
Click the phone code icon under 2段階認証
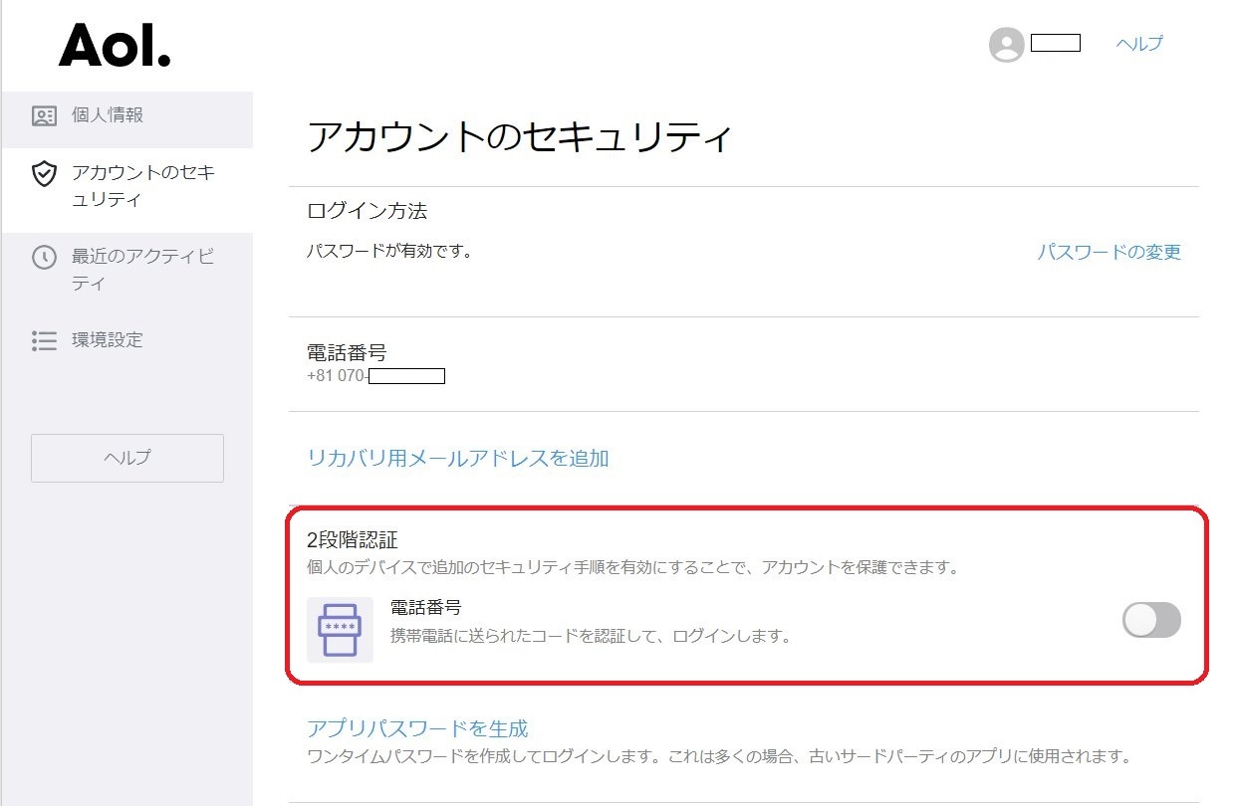point(340,630)
